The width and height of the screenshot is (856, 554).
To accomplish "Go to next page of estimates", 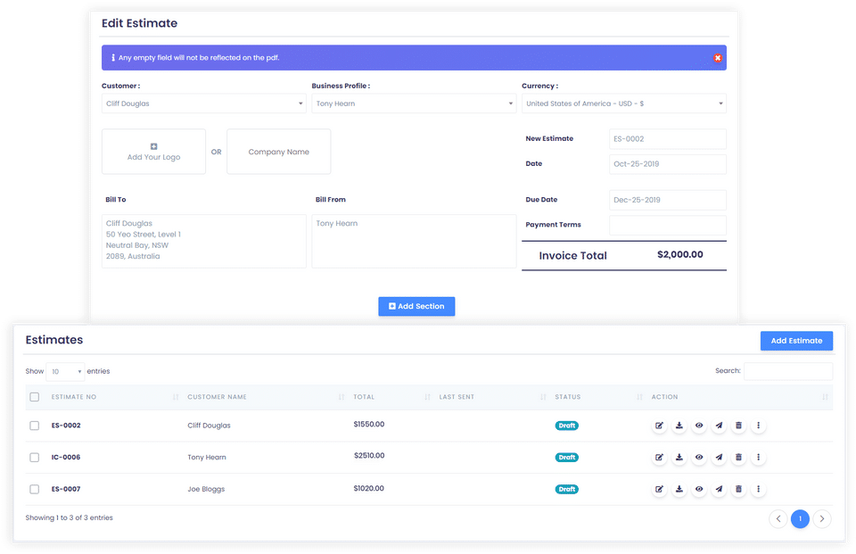I will click(821, 518).
